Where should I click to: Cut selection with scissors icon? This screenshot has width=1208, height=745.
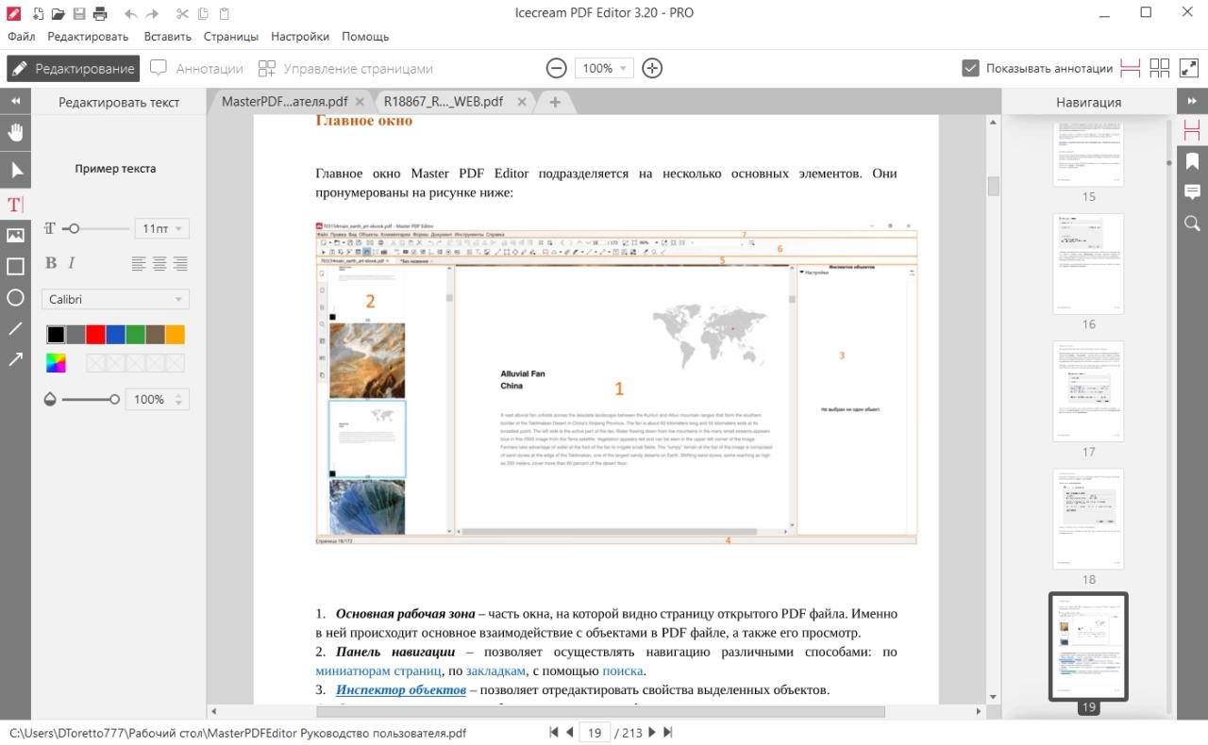182,14
